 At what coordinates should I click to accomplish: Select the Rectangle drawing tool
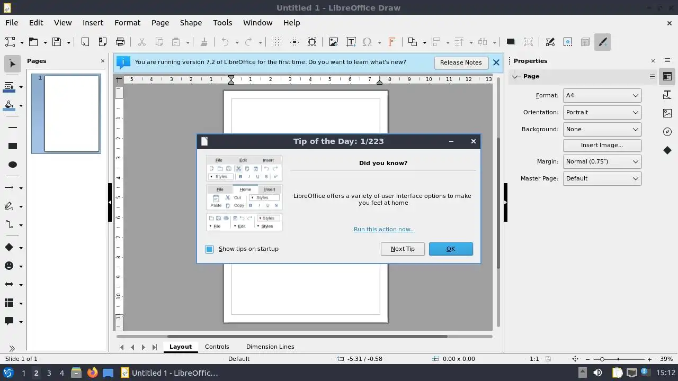pyautogui.click(x=13, y=146)
